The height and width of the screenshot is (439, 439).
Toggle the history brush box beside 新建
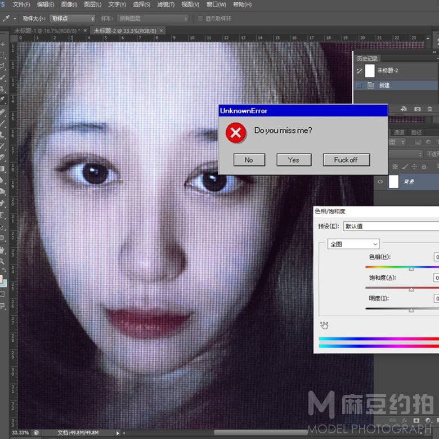[359, 86]
